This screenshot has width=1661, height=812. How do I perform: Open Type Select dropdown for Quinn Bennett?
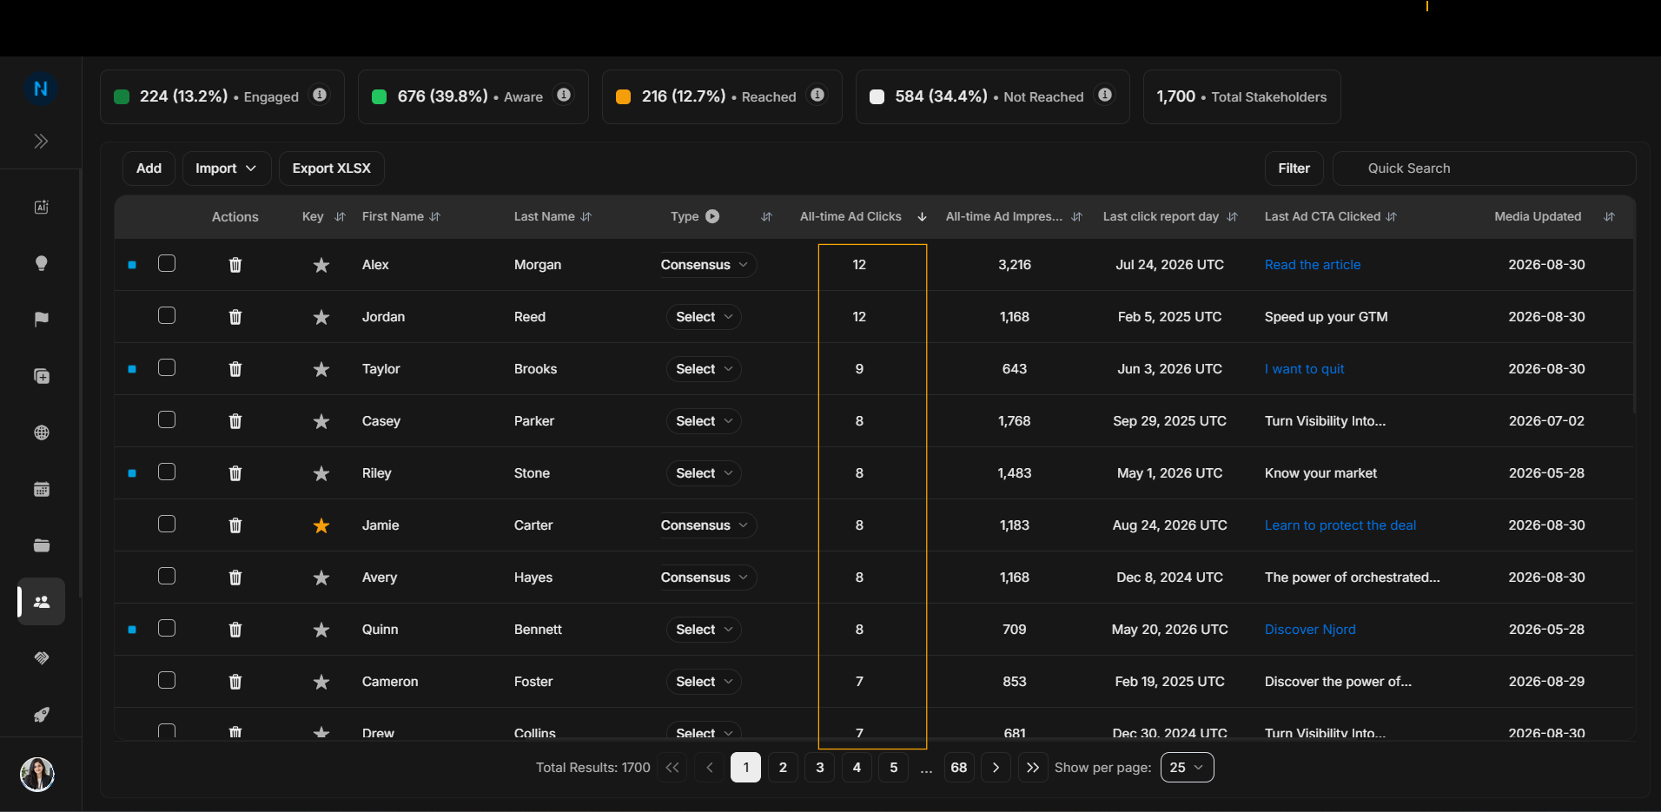[704, 630]
